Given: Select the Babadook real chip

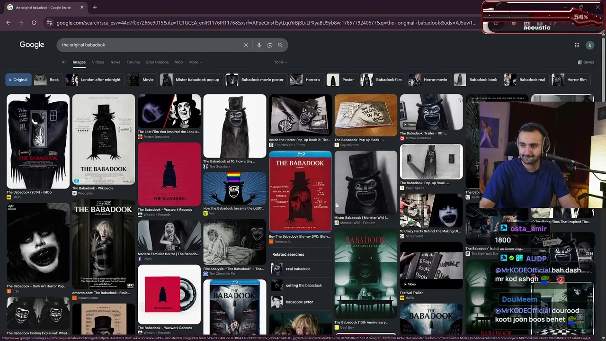Looking at the screenshot, I should click(525, 80).
